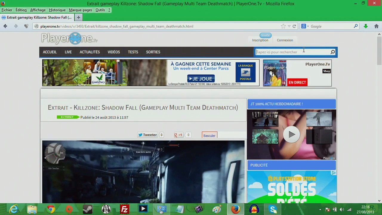Open a new Firefox tab

78,17
